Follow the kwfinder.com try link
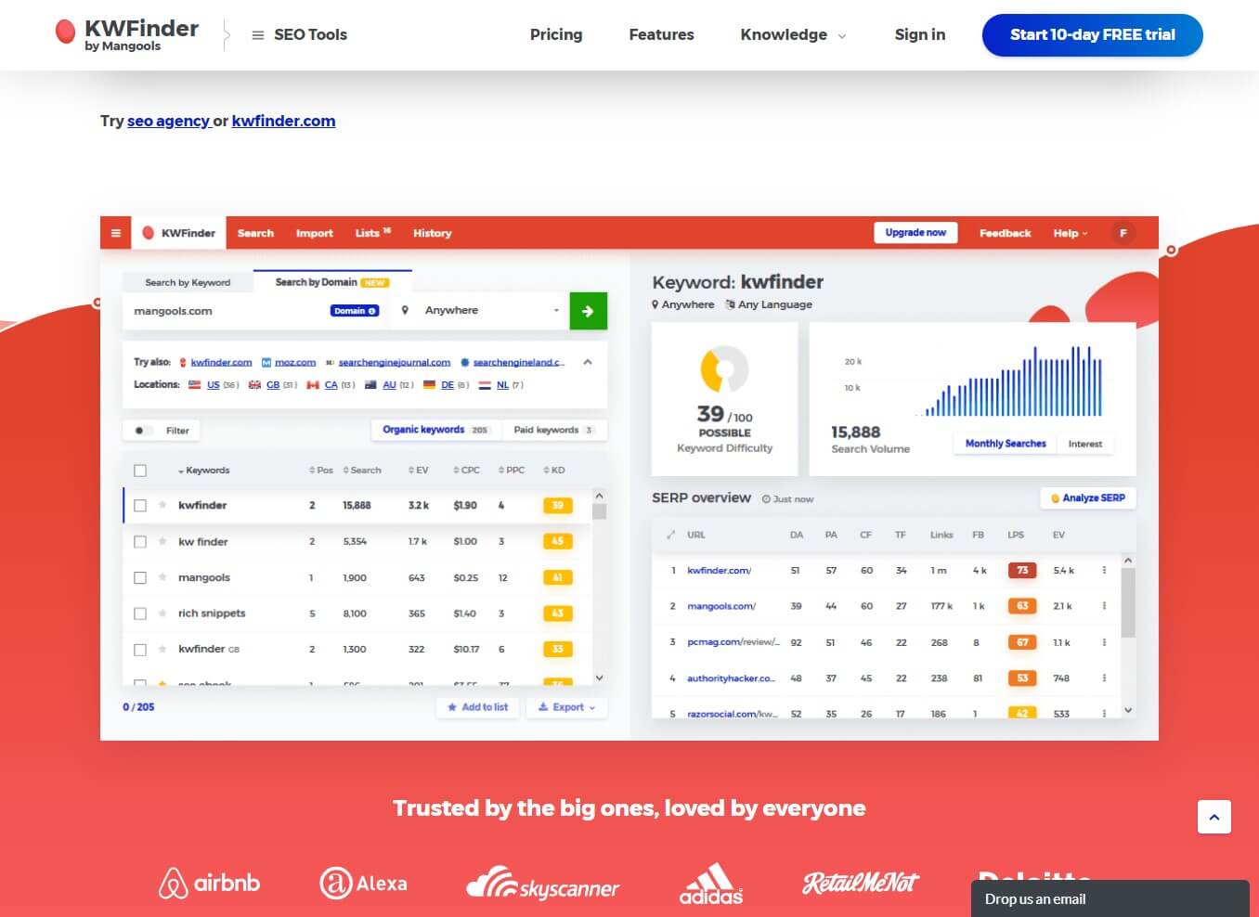The width and height of the screenshot is (1259, 917). 283,121
